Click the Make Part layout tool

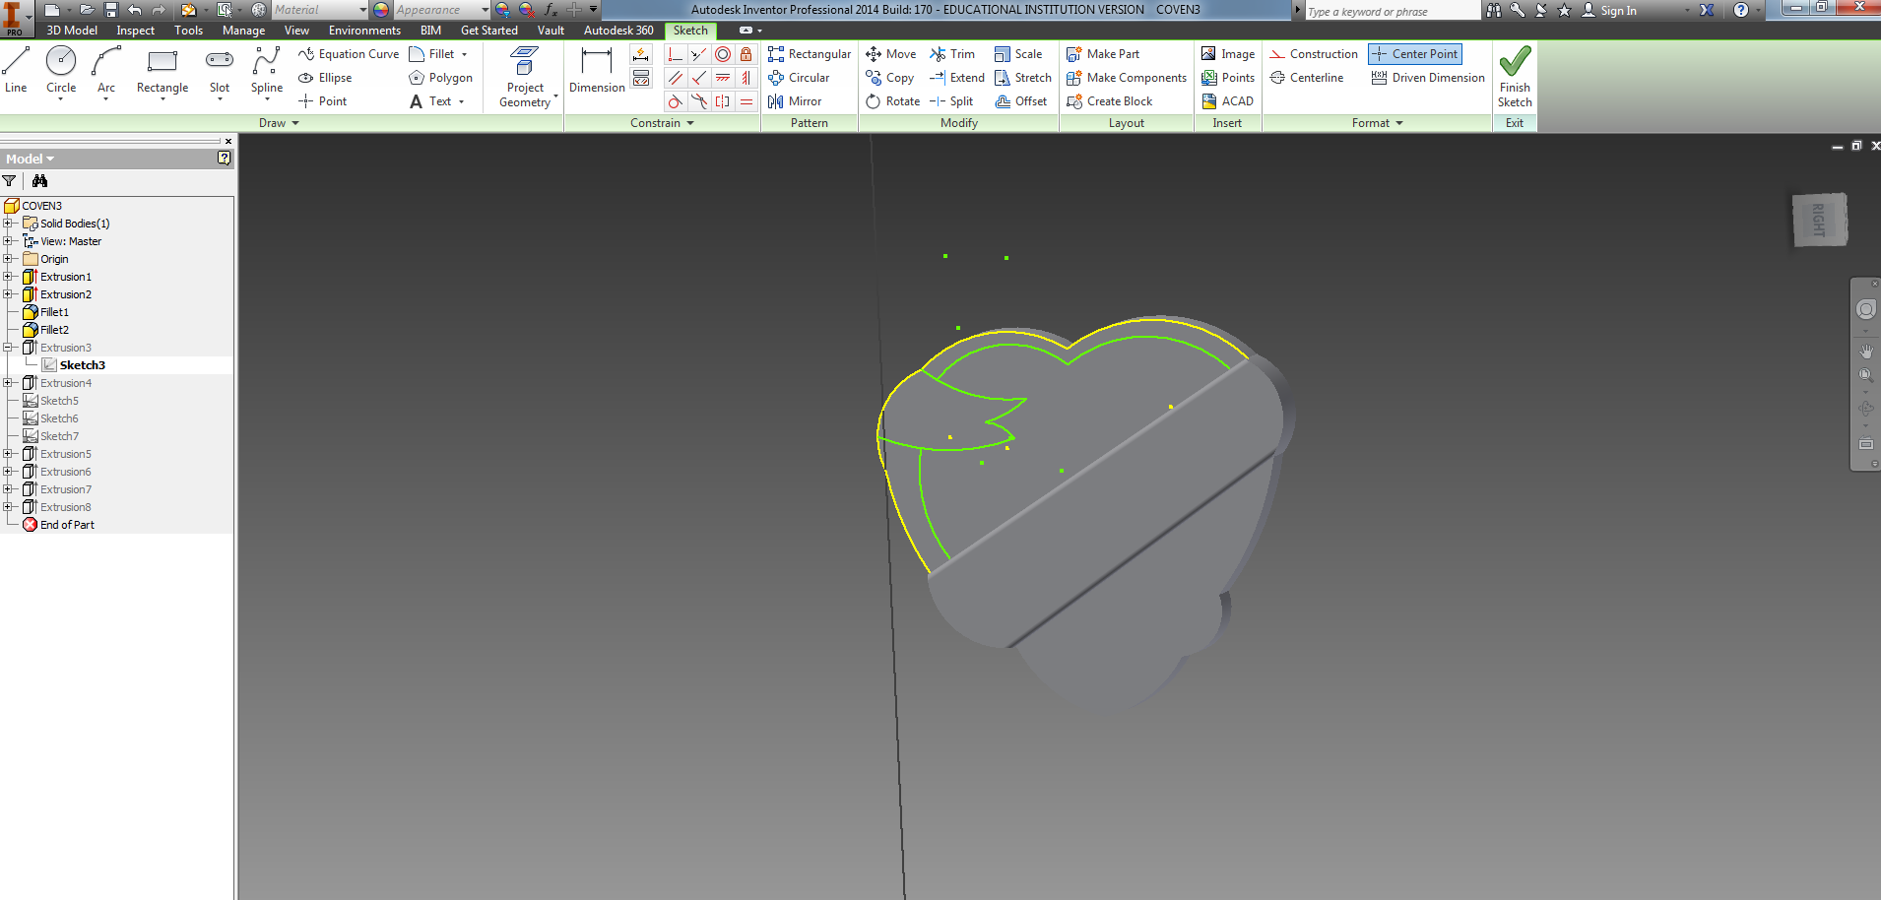(1103, 54)
